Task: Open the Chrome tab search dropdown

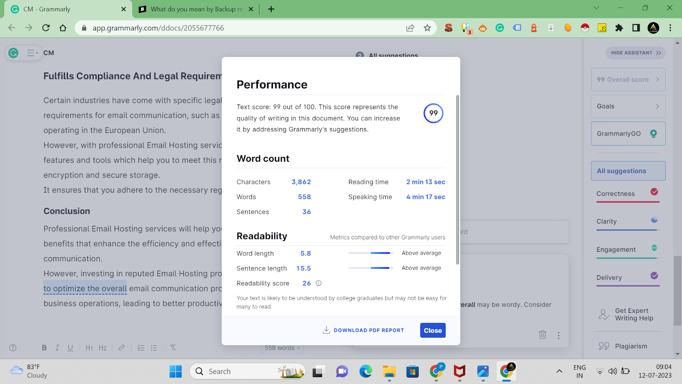Action: [596, 8]
